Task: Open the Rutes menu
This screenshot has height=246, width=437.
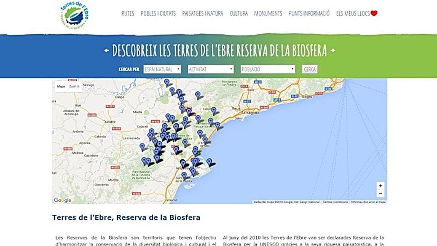Action: coord(128,13)
